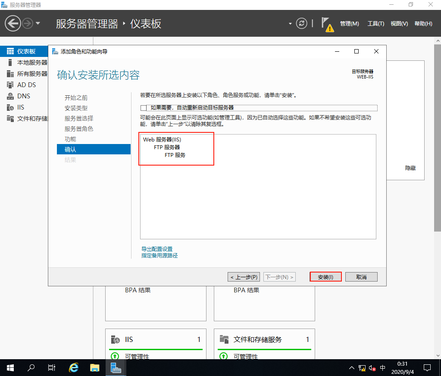Open the navigation history dropdown arrow
Screen dimensions: 441x376
point(38,23)
